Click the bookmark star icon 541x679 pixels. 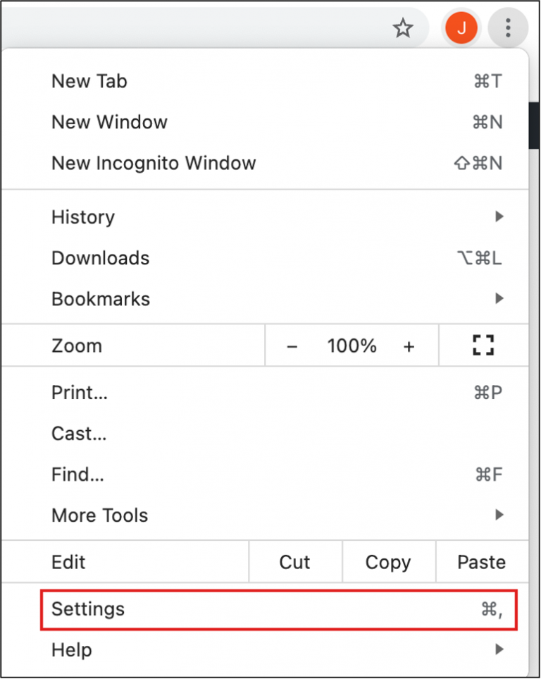coord(403,28)
